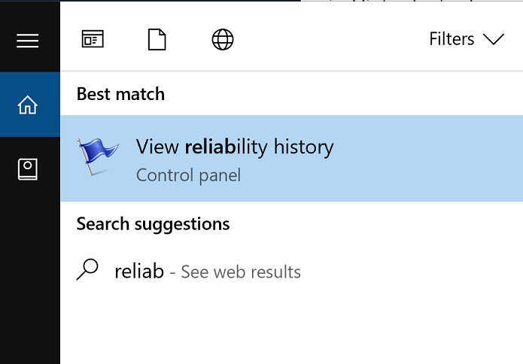523x364 pixels.
Task: Filter results by the Web globe icon
Action: pyautogui.click(x=223, y=40)
